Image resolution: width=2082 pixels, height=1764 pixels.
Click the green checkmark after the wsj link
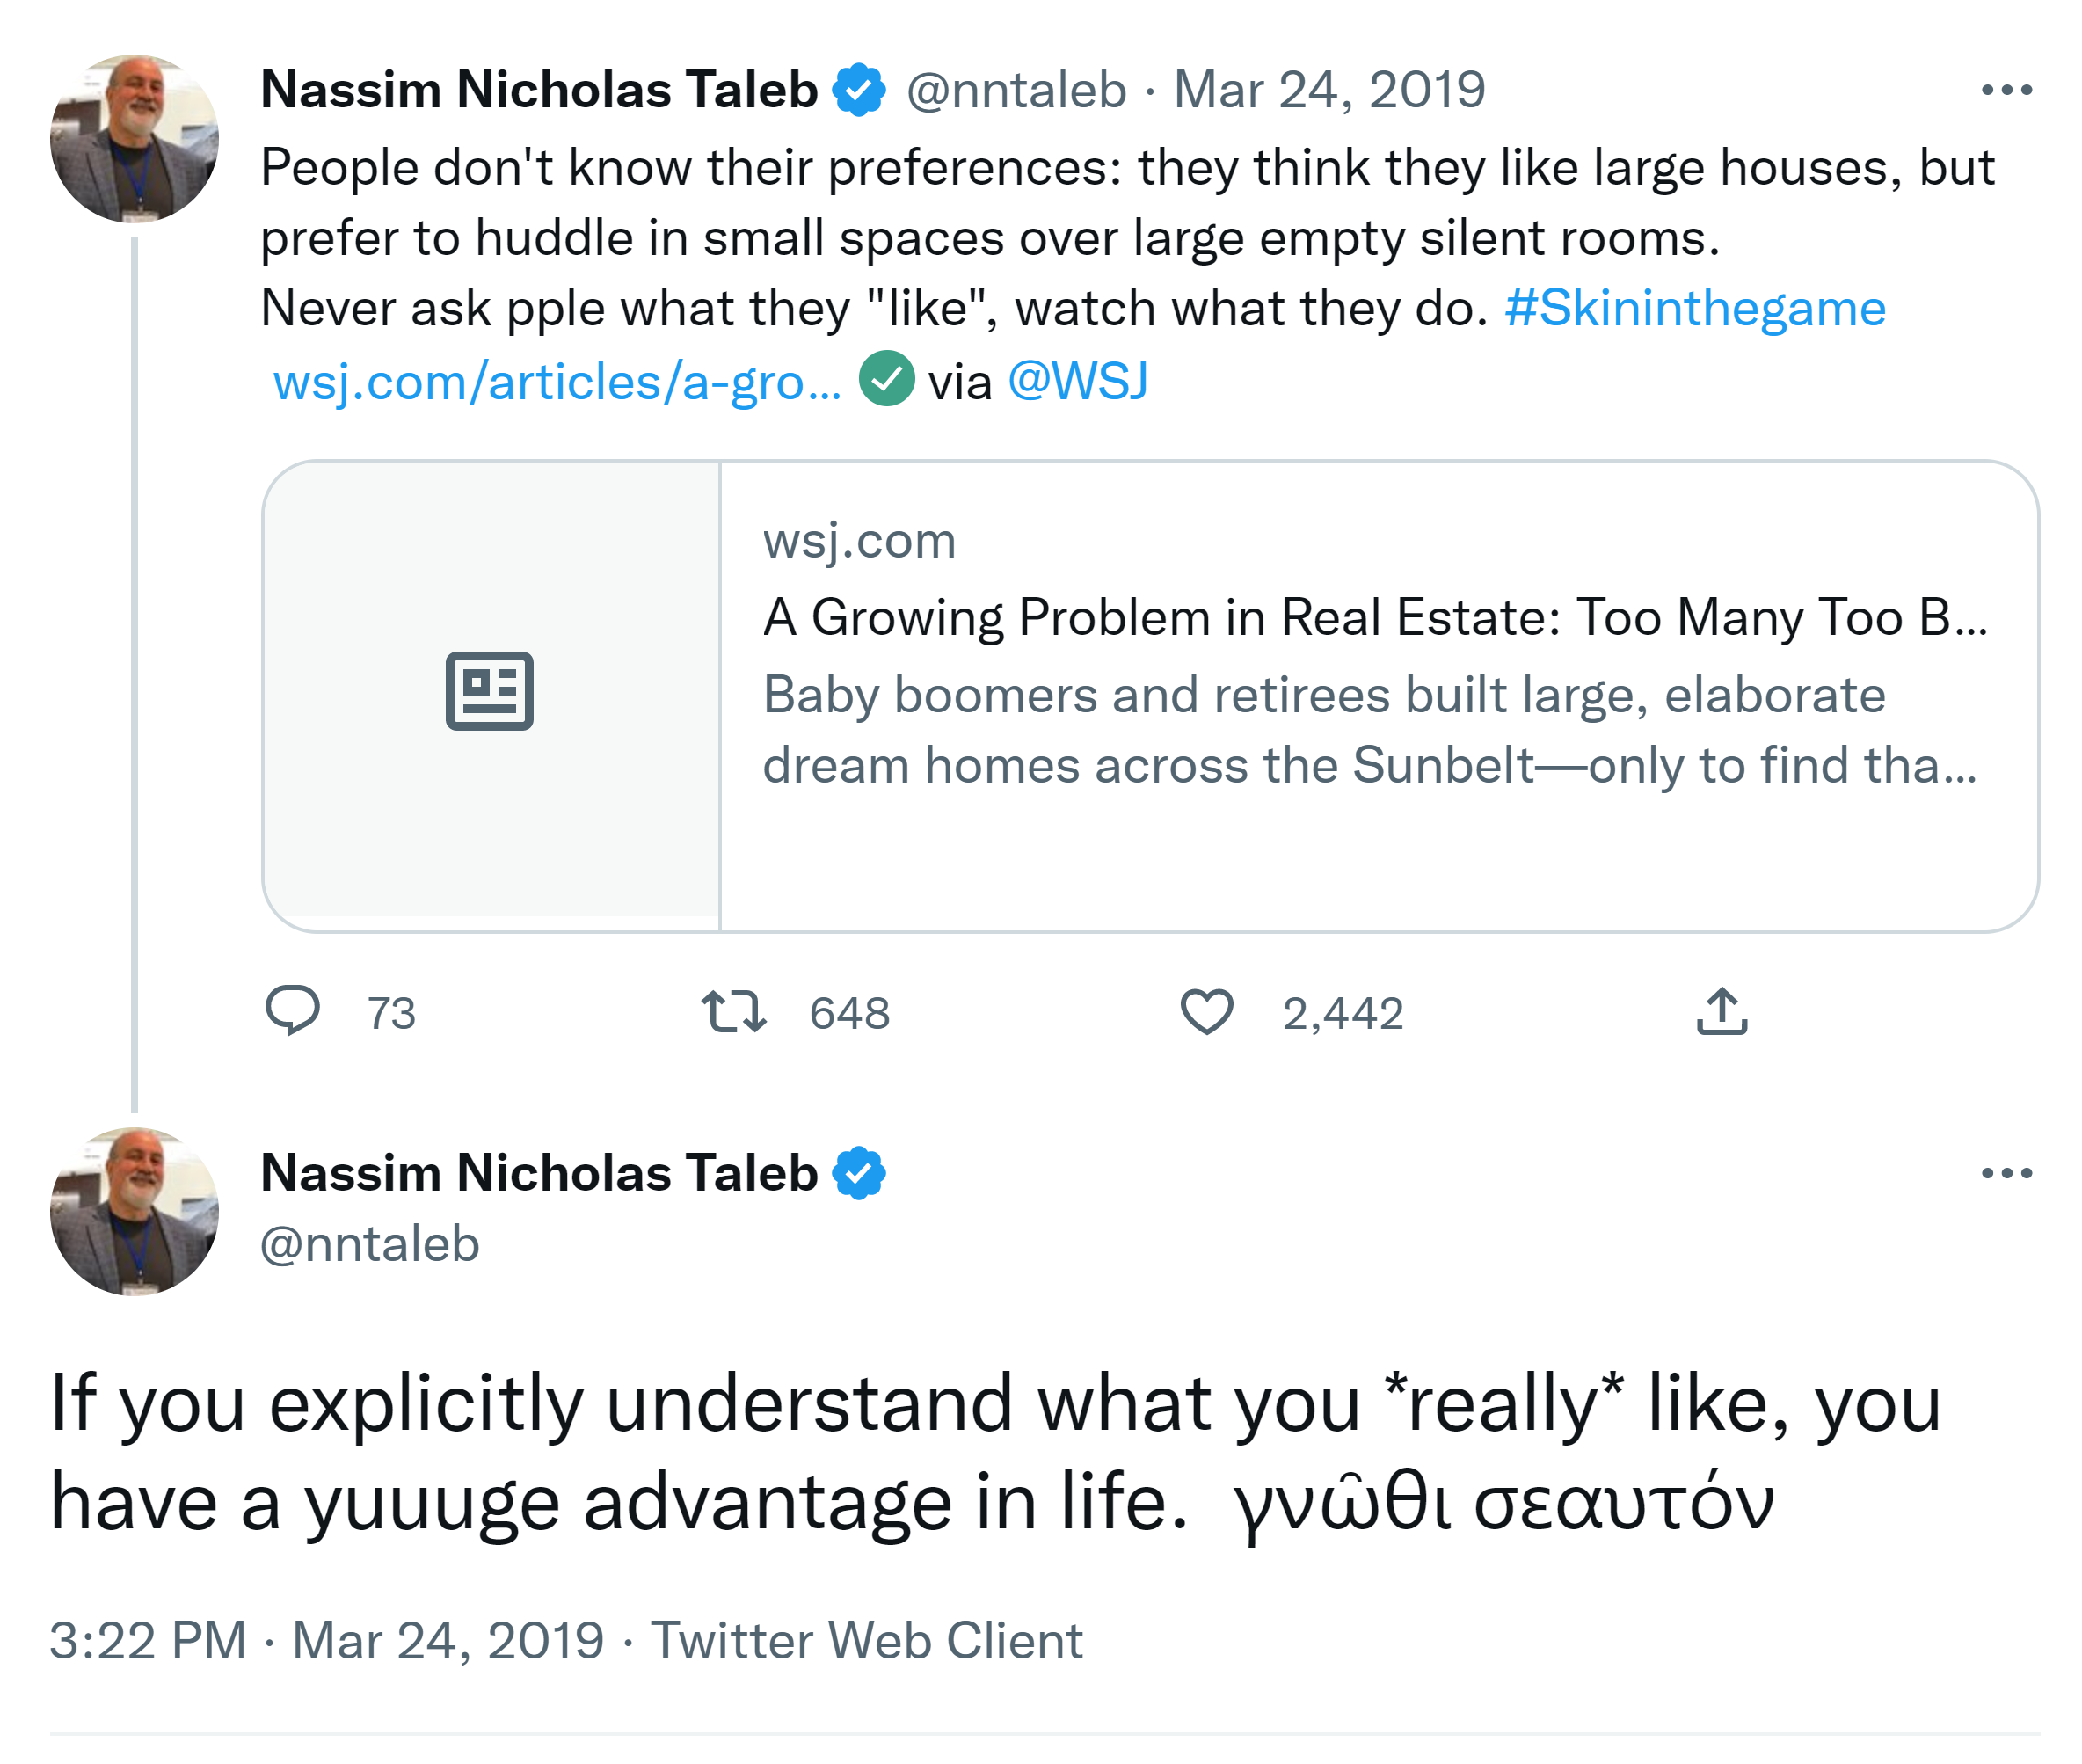pyautogui.click(x=886, y=379)
